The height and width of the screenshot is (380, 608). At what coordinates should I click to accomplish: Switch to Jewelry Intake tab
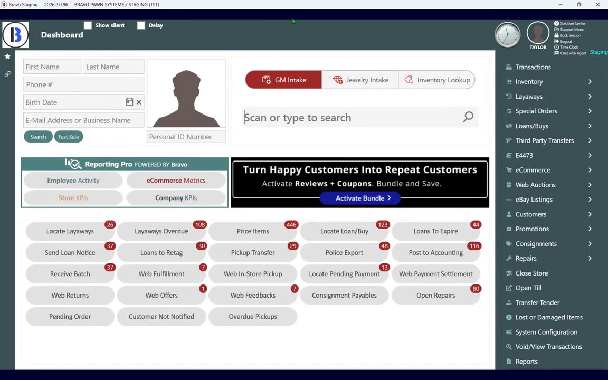point(360,80)
